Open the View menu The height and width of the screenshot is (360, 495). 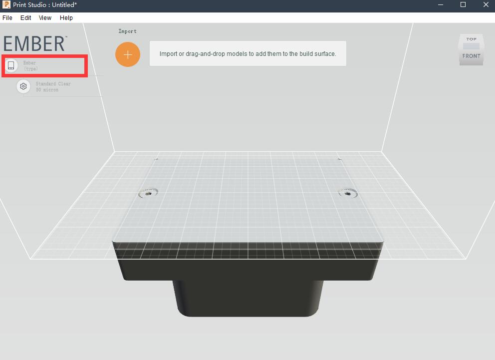(x=45, y=17)
